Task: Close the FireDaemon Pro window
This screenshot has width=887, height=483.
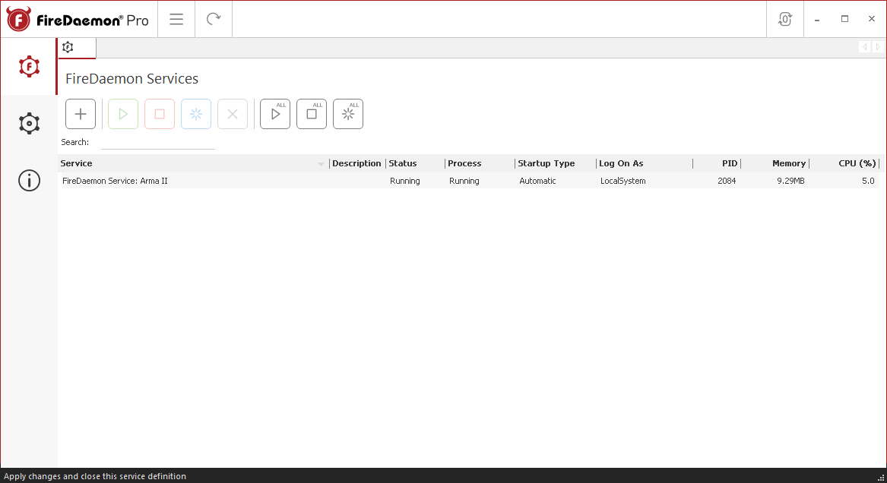Action: [872, 19]
